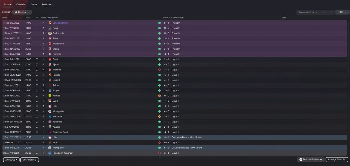Expand the Filter dropdown

342,12
